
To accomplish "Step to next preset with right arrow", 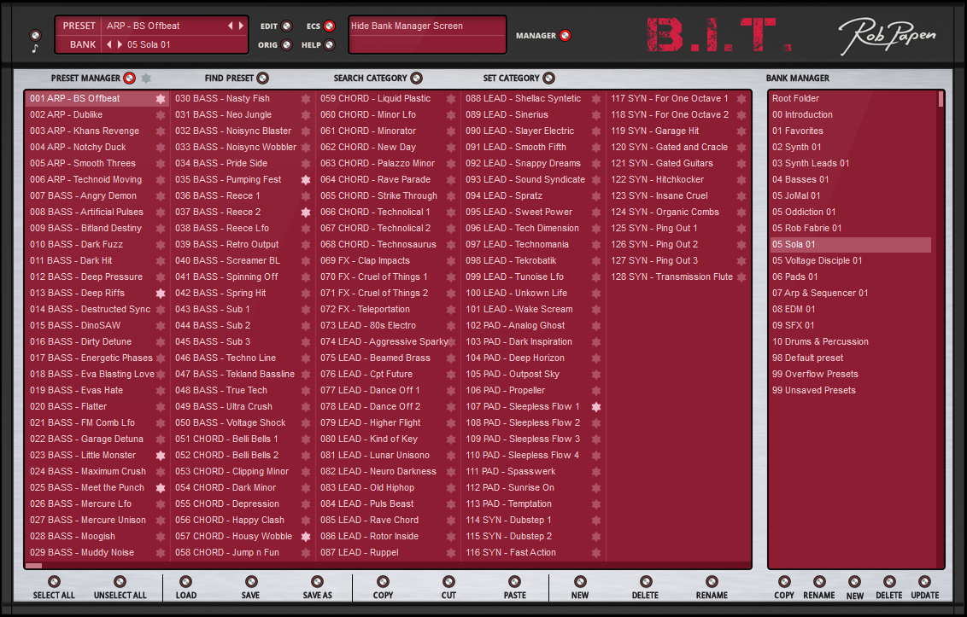I will 241,26.
